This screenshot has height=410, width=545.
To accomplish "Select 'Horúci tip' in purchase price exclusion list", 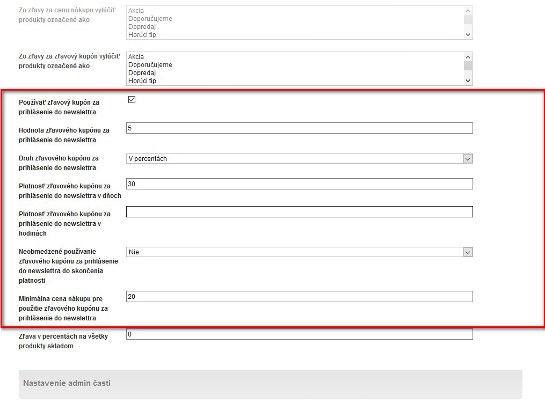I will pyautogui.click(x=142, y=35).
